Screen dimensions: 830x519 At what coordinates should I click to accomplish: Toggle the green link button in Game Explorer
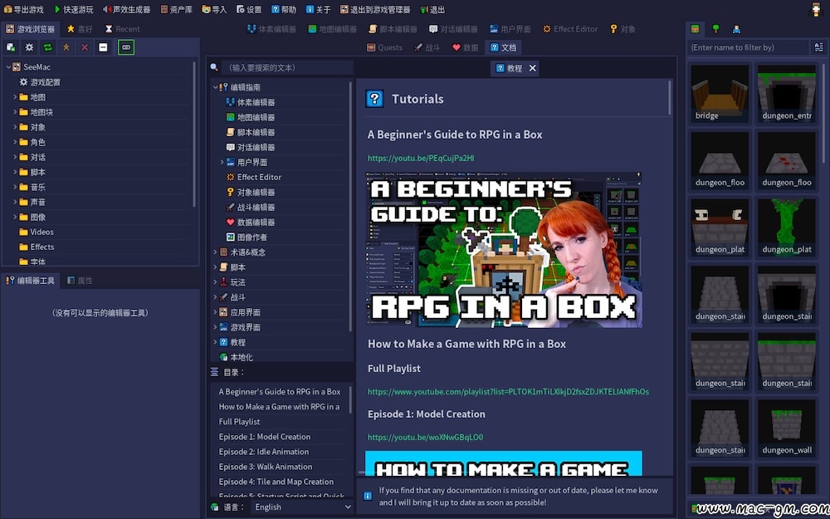(x=126, y=47)
